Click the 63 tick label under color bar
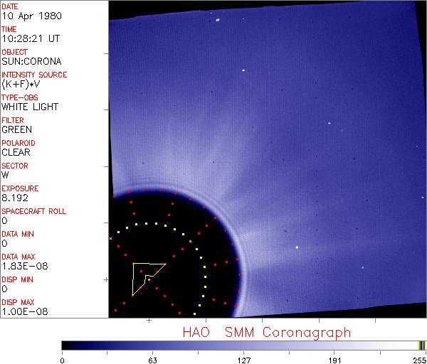Viewport: 427px width, 364px height. (x=153, y=359)
